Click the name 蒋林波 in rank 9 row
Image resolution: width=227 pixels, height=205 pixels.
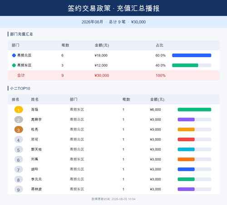pos(36,189)
